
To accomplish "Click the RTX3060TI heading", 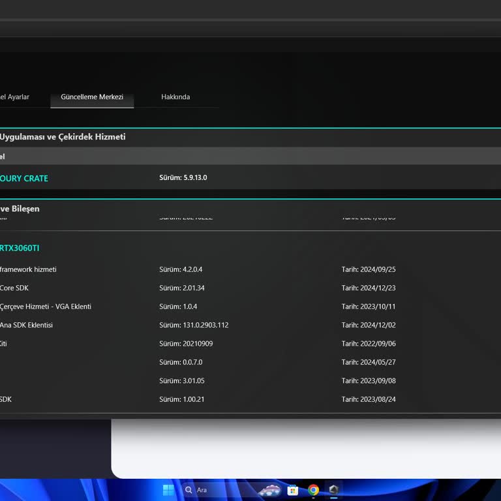I will [20, 248].
